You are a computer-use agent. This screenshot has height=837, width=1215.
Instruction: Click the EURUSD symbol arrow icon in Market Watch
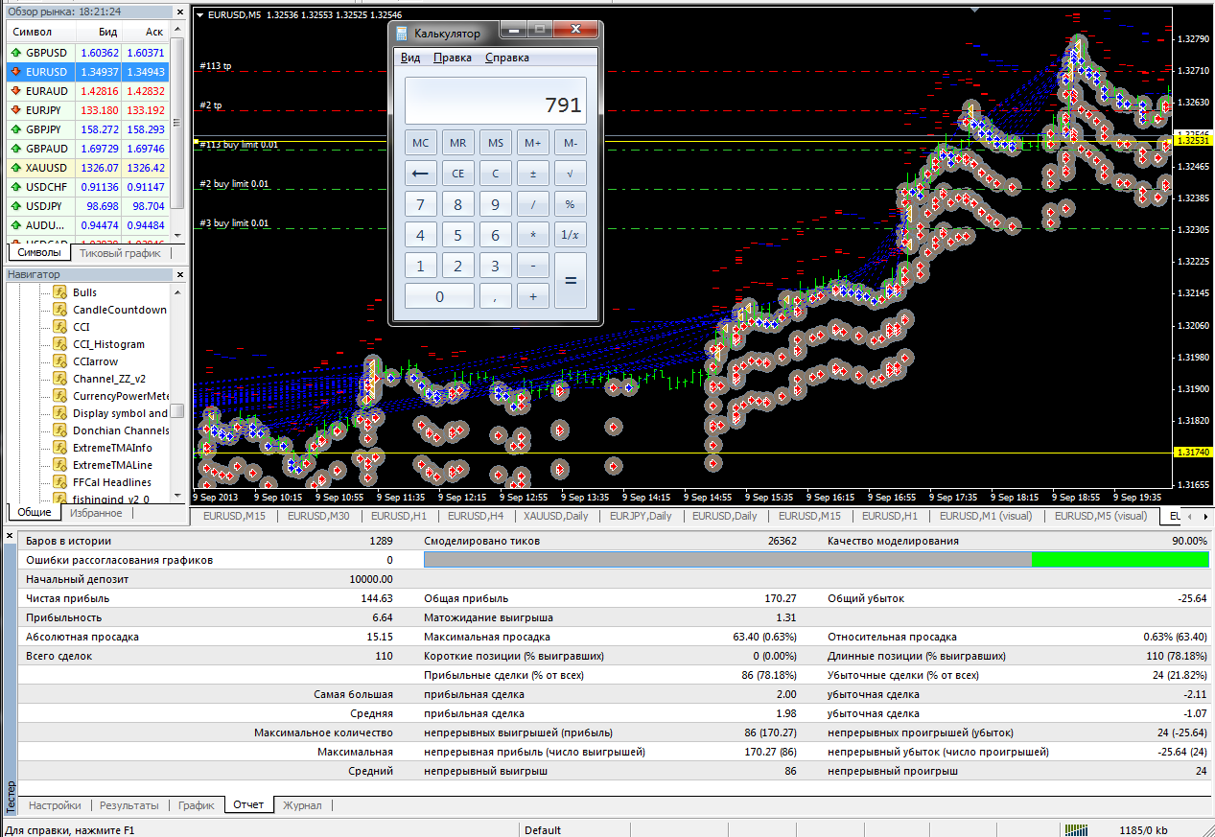coord(16,72)
